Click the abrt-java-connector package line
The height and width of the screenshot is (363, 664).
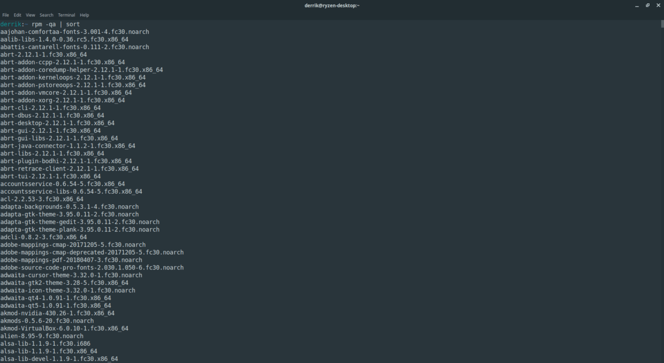pyautogui.click(x=68, y=146)
